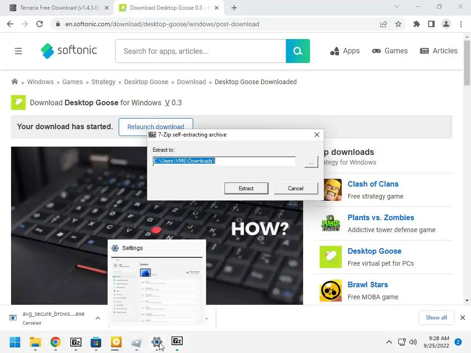The width and height of the screenshot is (471, 353).
Task: Open the Chrome profile avatar
Action: (x=446, y=24)
